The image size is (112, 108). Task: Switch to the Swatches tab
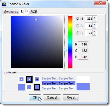click(x=11, y=12)
